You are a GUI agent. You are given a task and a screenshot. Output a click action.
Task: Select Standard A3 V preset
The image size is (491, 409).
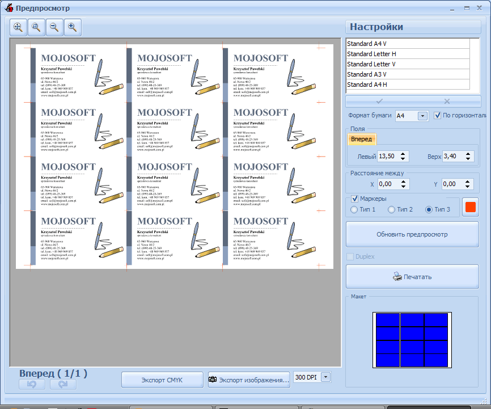point(408,74)
